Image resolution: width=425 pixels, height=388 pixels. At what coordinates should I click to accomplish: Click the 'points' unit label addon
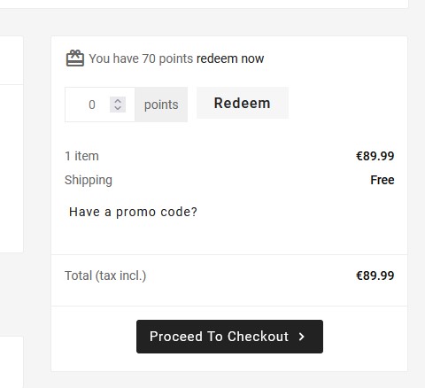[x=161, y=105]
